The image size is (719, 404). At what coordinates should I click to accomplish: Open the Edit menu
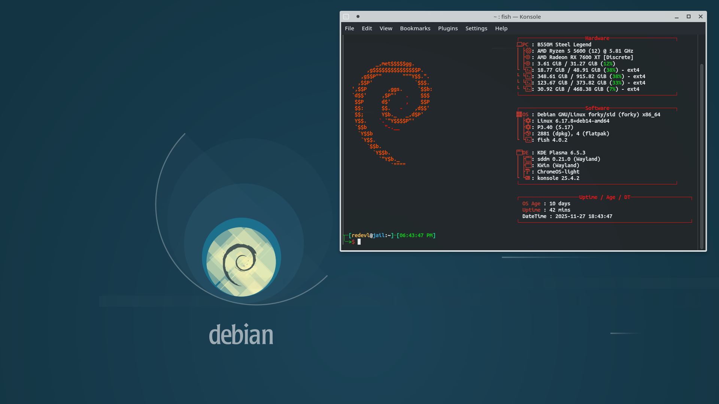[367, 28]
